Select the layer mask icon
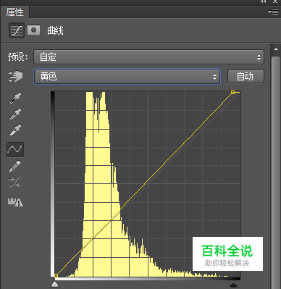The image size is (281, 289). click(33, 30)
